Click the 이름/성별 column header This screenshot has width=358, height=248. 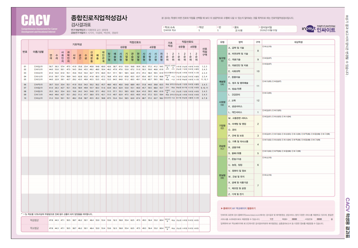tap(38, 52)
